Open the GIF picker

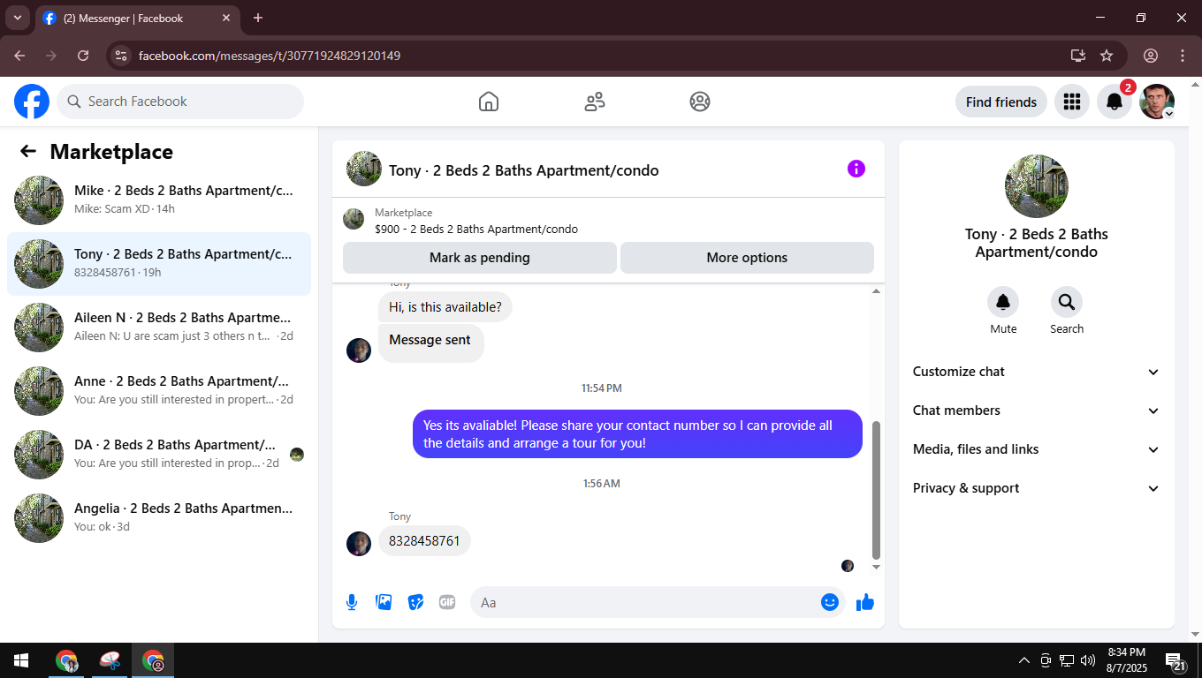447,602
